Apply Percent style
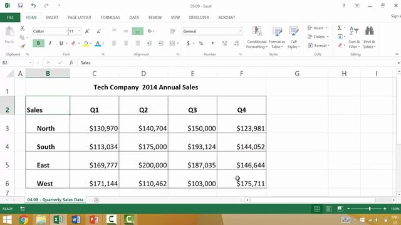The height and width of the screenshot is (225, 401). [x=201, y=43]
